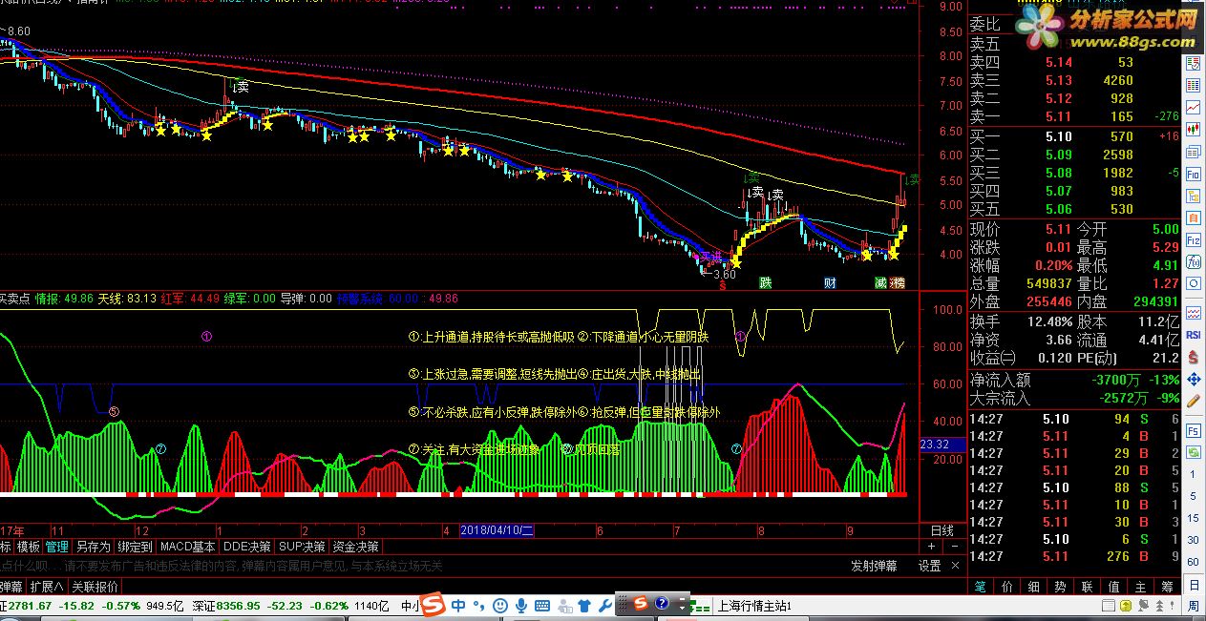1206x621 pixels.
Task: Open the RSI indicator icon
Action: [x=1192, y=334]
